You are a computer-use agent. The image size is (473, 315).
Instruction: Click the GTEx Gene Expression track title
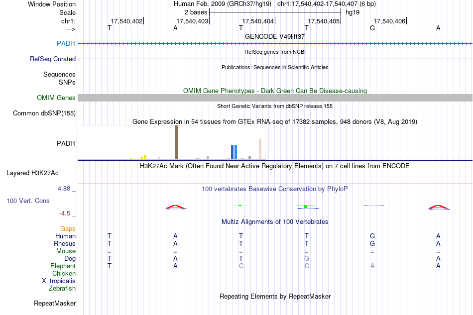point(275,122)
